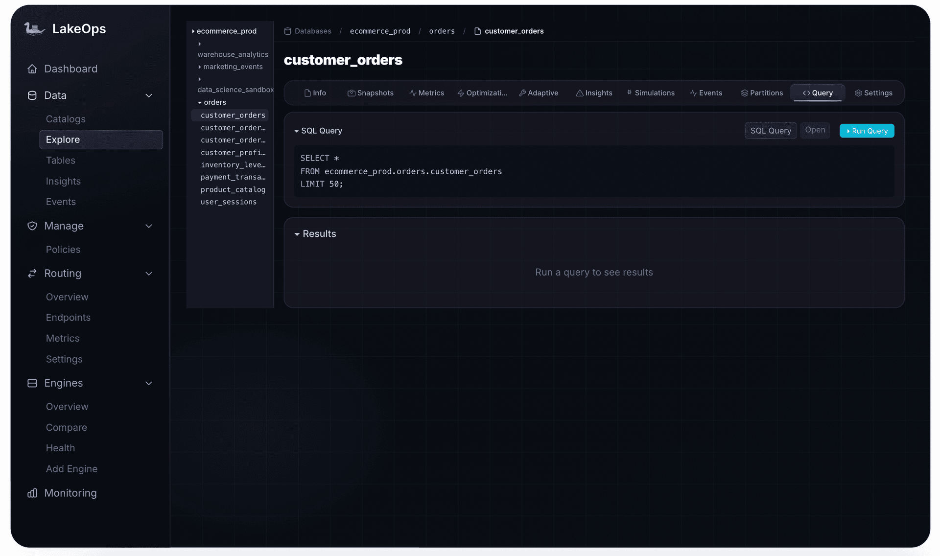The width and height of the screenshot is (940, 556).
Task: Click the Partitions layers icon
Action: point(745,93)
